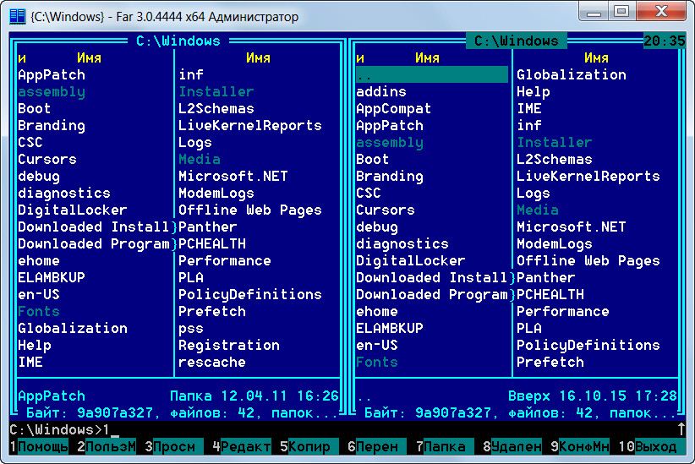Viewport: 695px width, 464px height.
Task: Click F4 Редакт edit button
Action: [x=242, y=446]
